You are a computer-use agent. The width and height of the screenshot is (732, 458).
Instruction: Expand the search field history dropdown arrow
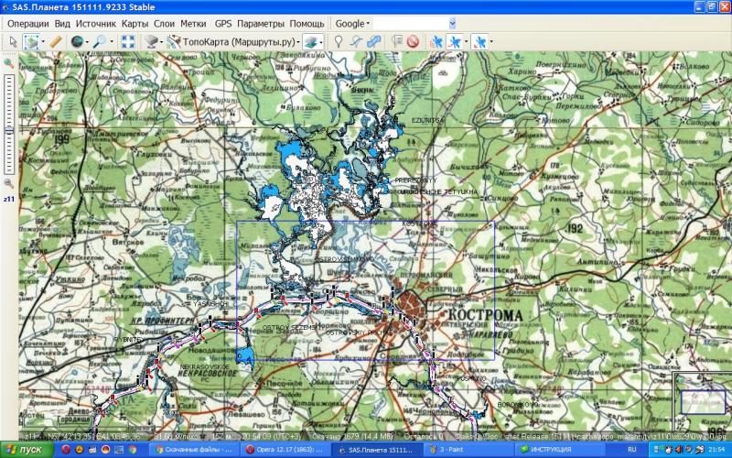click(452, 22)
